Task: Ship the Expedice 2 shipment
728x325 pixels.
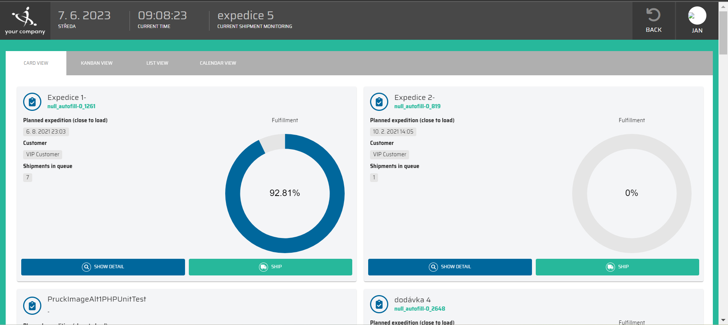Action: tap(617, 267)
